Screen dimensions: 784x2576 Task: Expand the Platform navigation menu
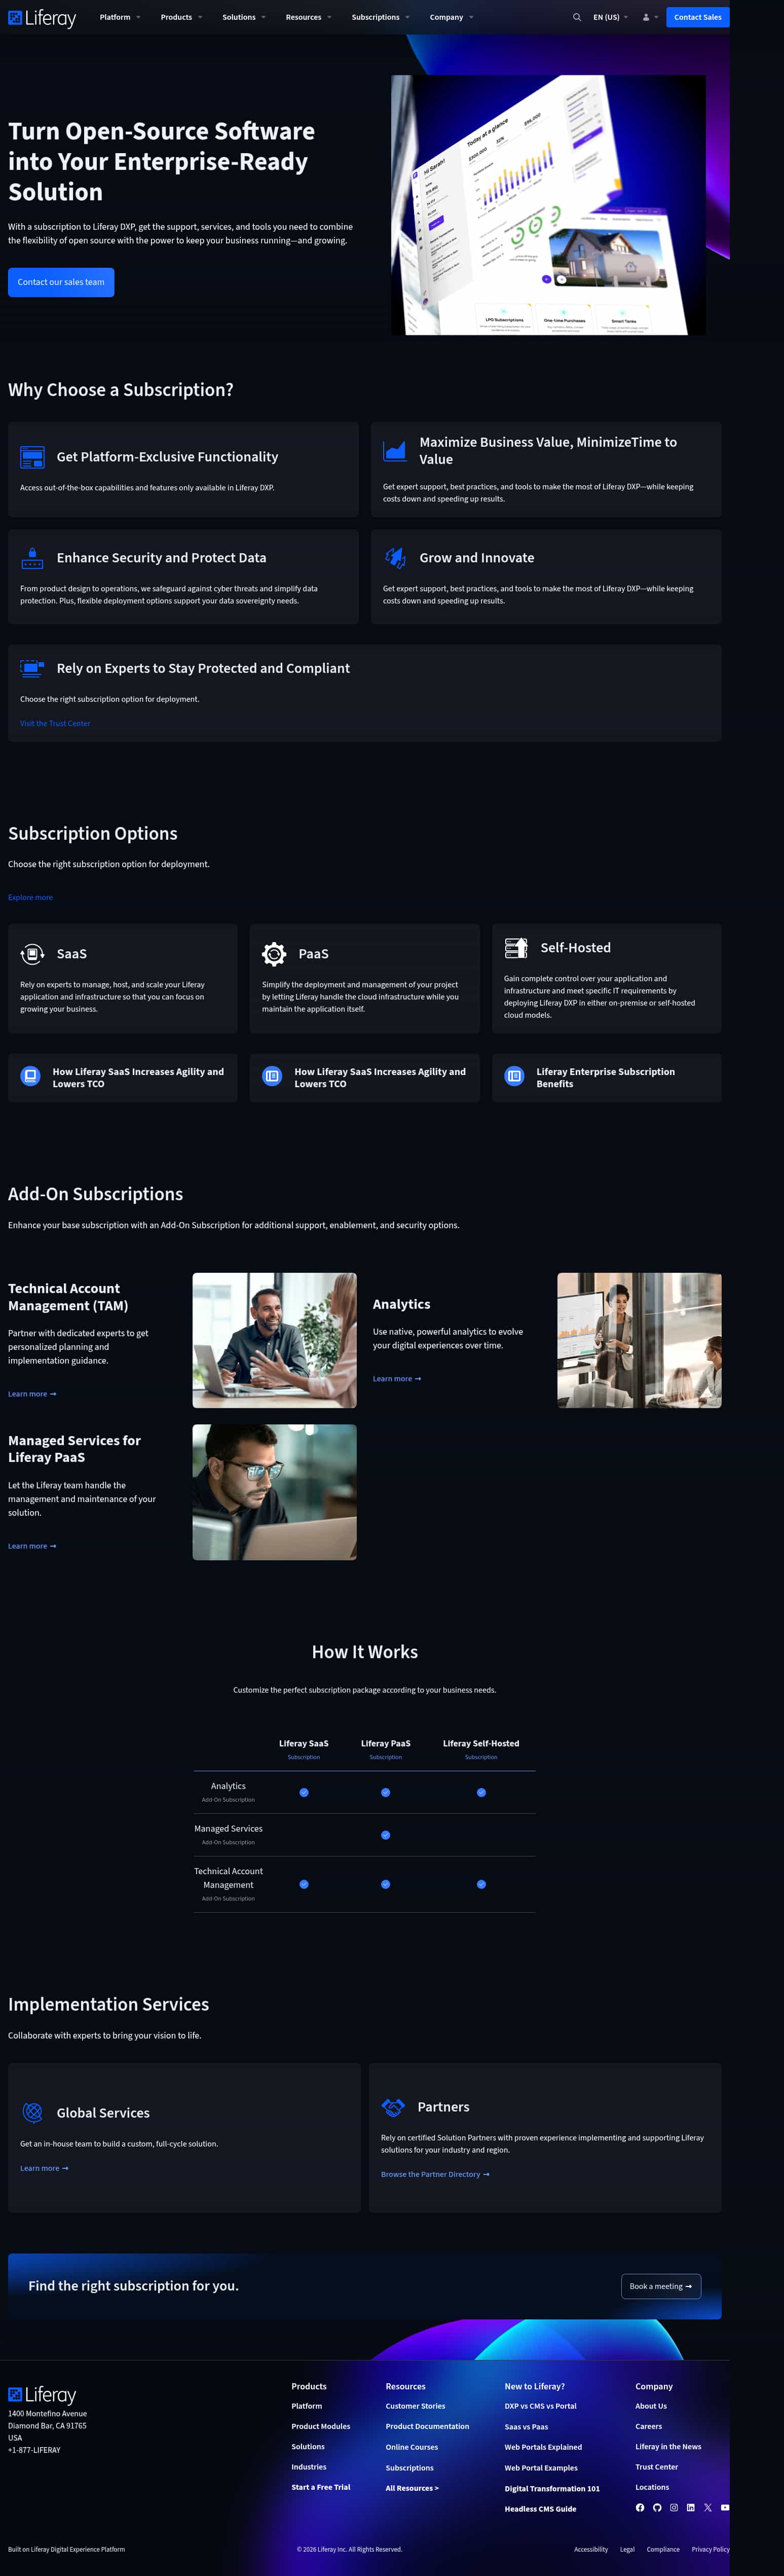coord(120,17)
